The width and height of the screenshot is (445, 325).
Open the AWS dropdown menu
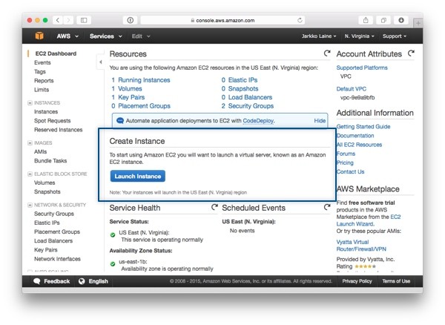(67, 36)
